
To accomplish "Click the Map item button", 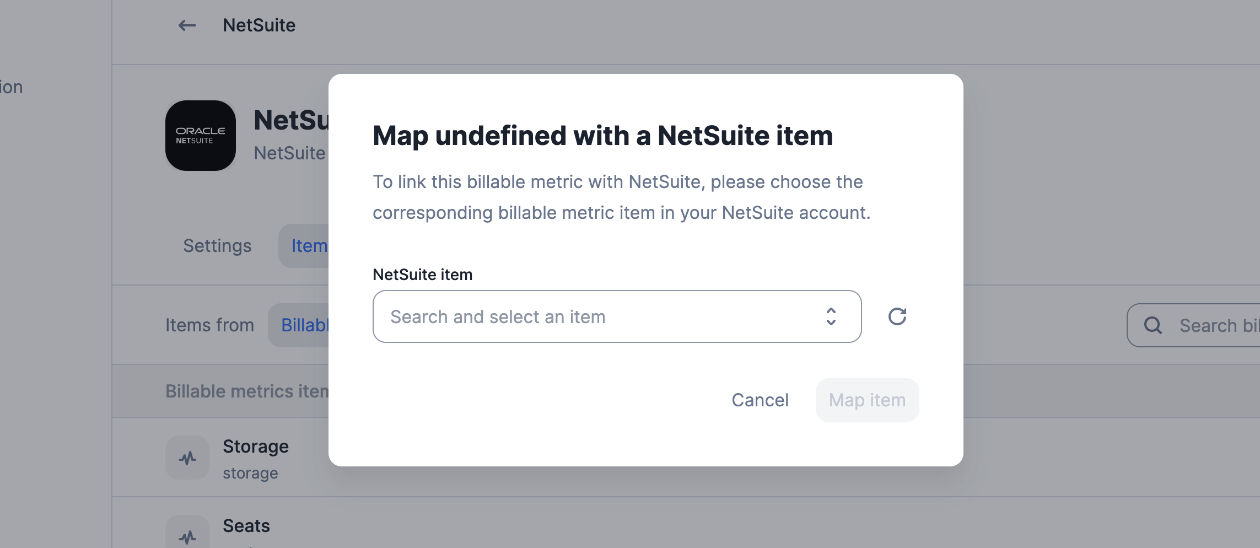I will pyautogui.click(x=867, y=400).
